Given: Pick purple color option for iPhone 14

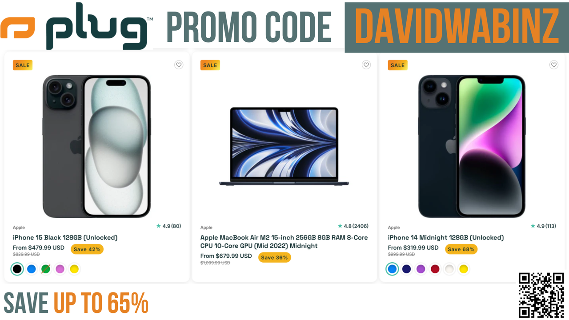Looking at the screenshot, I should point(421,269).
